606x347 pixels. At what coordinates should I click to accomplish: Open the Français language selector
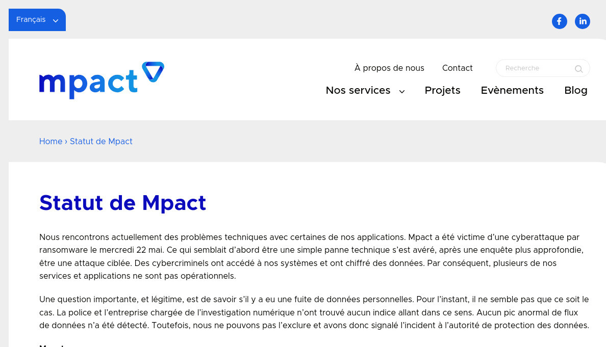(37, 20)
